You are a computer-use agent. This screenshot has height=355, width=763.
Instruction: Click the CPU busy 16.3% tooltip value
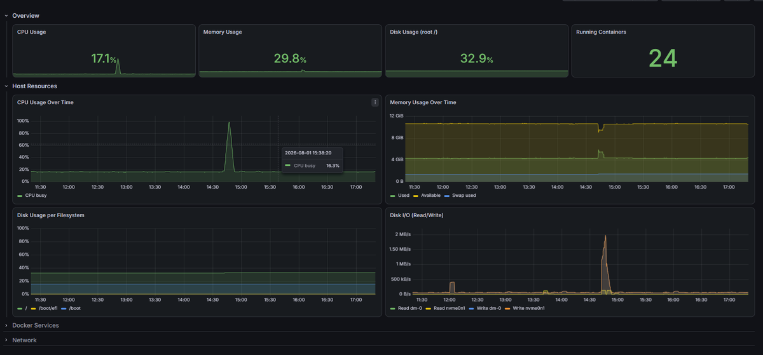(x=333, y=166)
